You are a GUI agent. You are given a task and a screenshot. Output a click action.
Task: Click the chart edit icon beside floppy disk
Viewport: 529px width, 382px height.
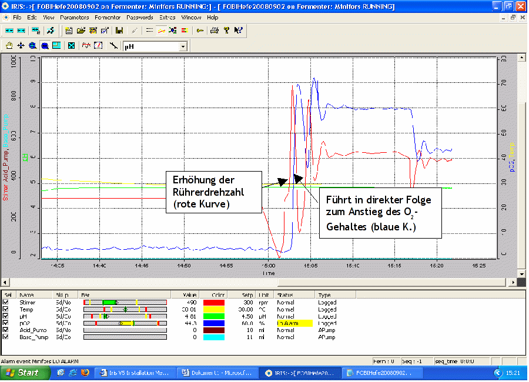tap(105, 31)
